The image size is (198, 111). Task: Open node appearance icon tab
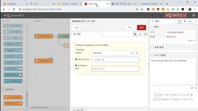tap(145, 34)
